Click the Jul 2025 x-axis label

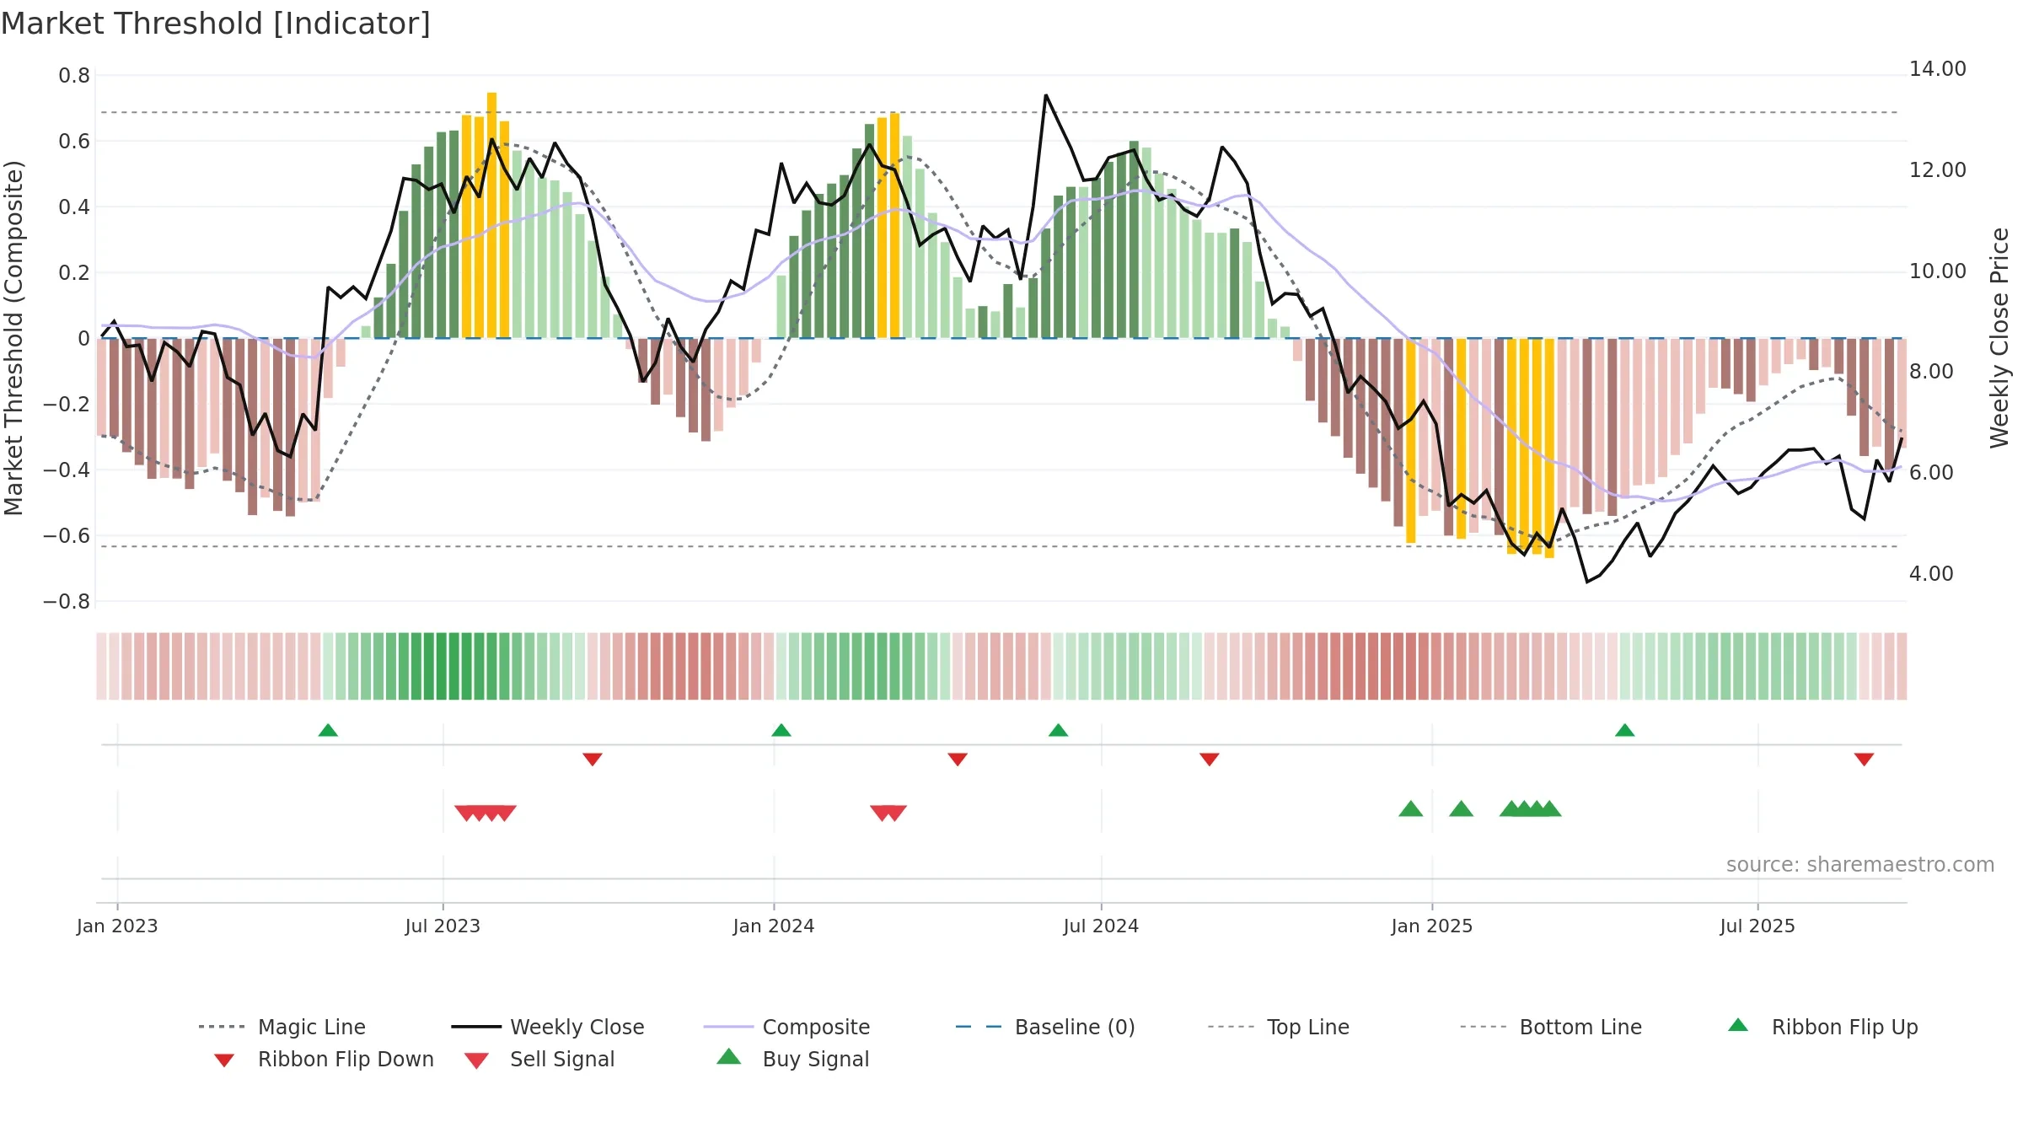[1757, 926]
